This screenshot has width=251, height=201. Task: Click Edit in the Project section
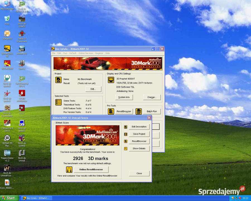pos(93,89)
